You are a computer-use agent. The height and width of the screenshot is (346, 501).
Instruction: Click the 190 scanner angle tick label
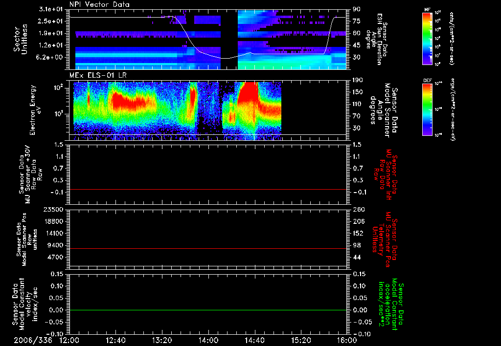point(358,80)
